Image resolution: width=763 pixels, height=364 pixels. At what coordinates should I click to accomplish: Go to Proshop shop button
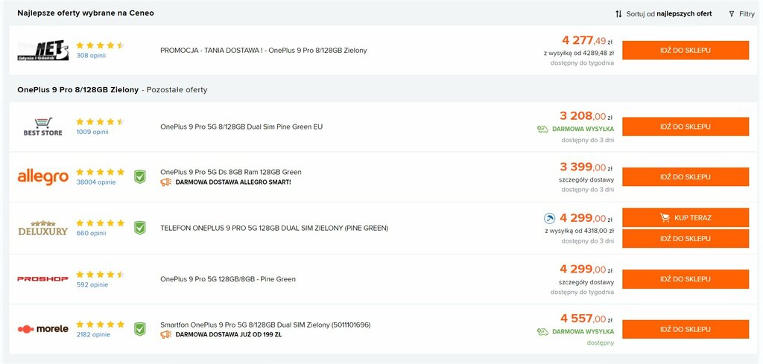(x=686, y=279)
